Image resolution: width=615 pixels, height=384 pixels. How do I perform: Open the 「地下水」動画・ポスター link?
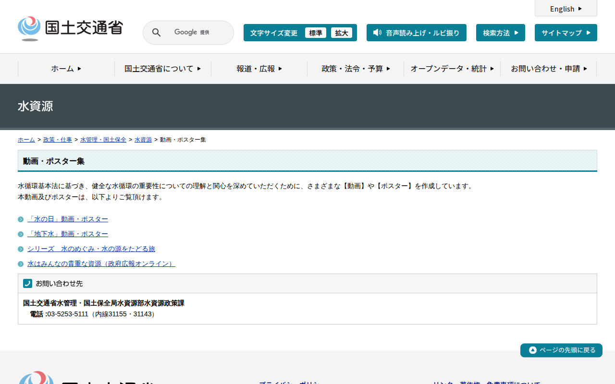(68, 234)
